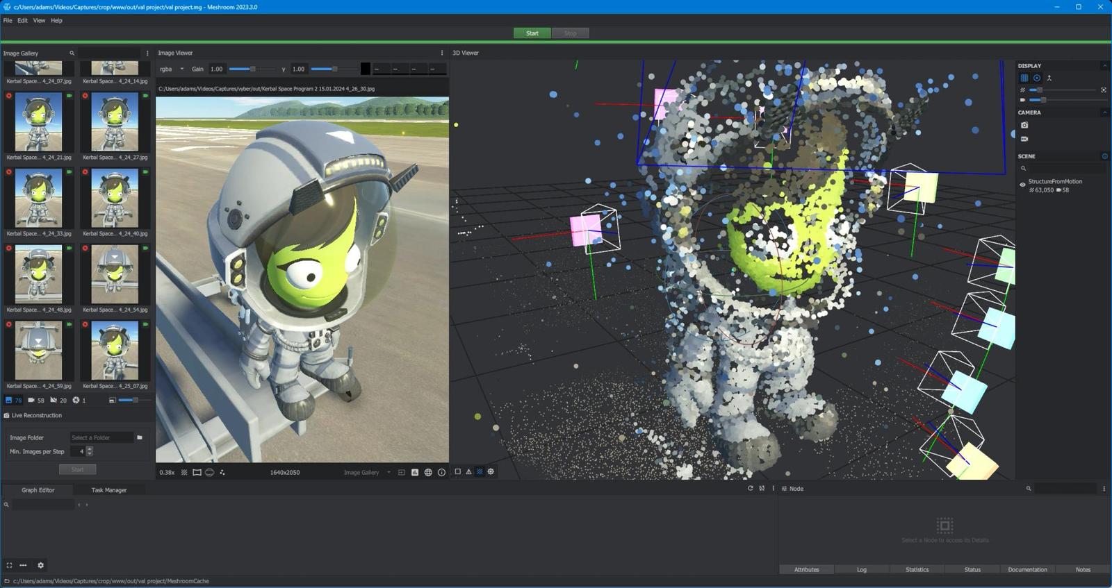Screen dimensions: 1112x588
Task: Open the Documentation tab
Action: coord(1028,569)
